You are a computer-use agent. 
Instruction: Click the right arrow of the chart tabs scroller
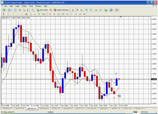pyautogui.click(x=156, y=108)
